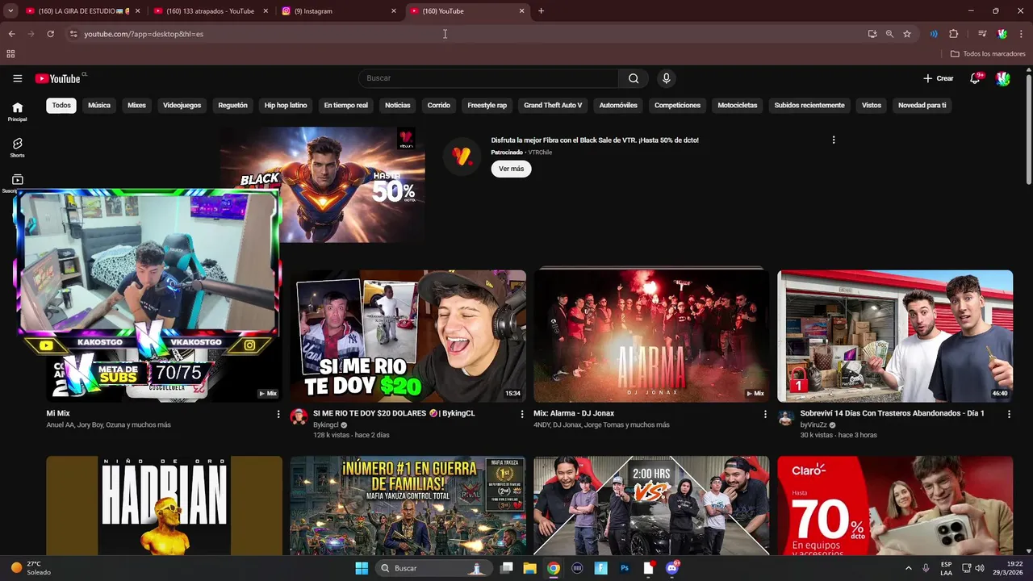This screenshot has width=1033, height=581.
Task: Click the Windows taskbar Buscar search box
Action: [x=434, y=568]
